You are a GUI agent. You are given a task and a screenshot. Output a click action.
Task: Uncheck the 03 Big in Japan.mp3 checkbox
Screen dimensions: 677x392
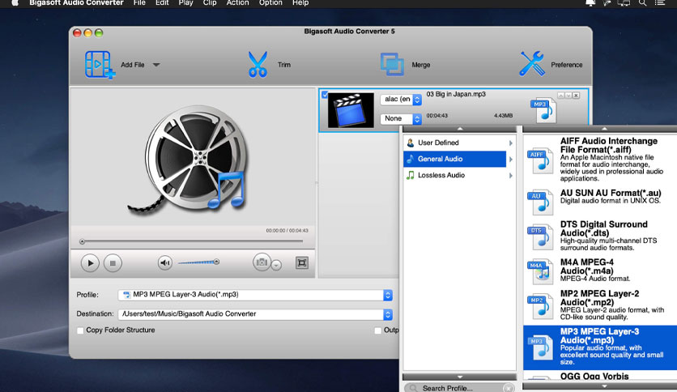(x=325, y=94)
